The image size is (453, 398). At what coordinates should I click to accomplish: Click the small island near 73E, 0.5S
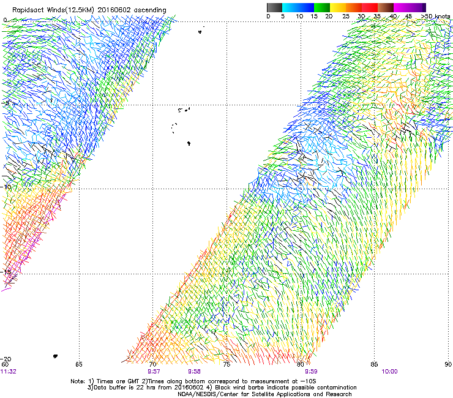200,32
